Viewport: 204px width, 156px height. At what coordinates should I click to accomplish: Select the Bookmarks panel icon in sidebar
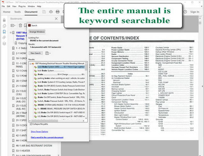point(4,32)
